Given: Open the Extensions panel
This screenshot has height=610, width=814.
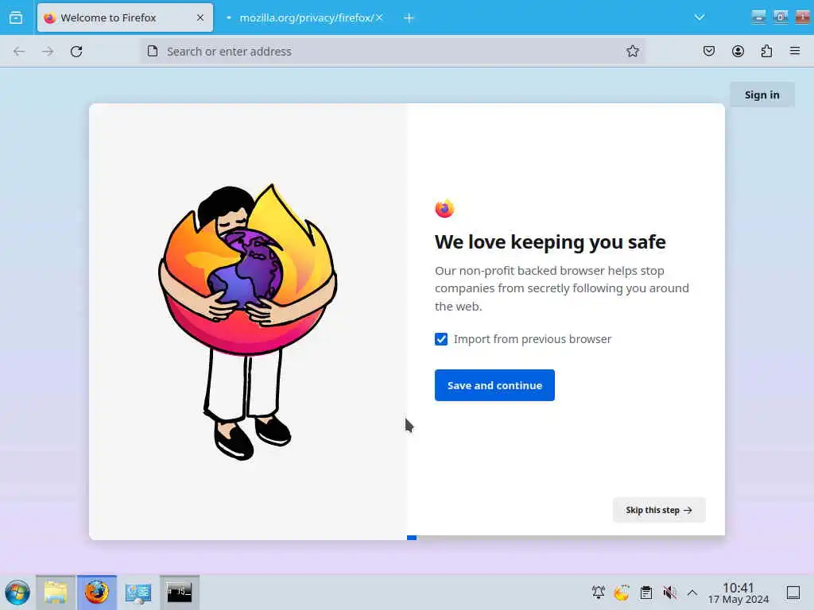Looking at the screenshot, I should [x=766, y=52].
